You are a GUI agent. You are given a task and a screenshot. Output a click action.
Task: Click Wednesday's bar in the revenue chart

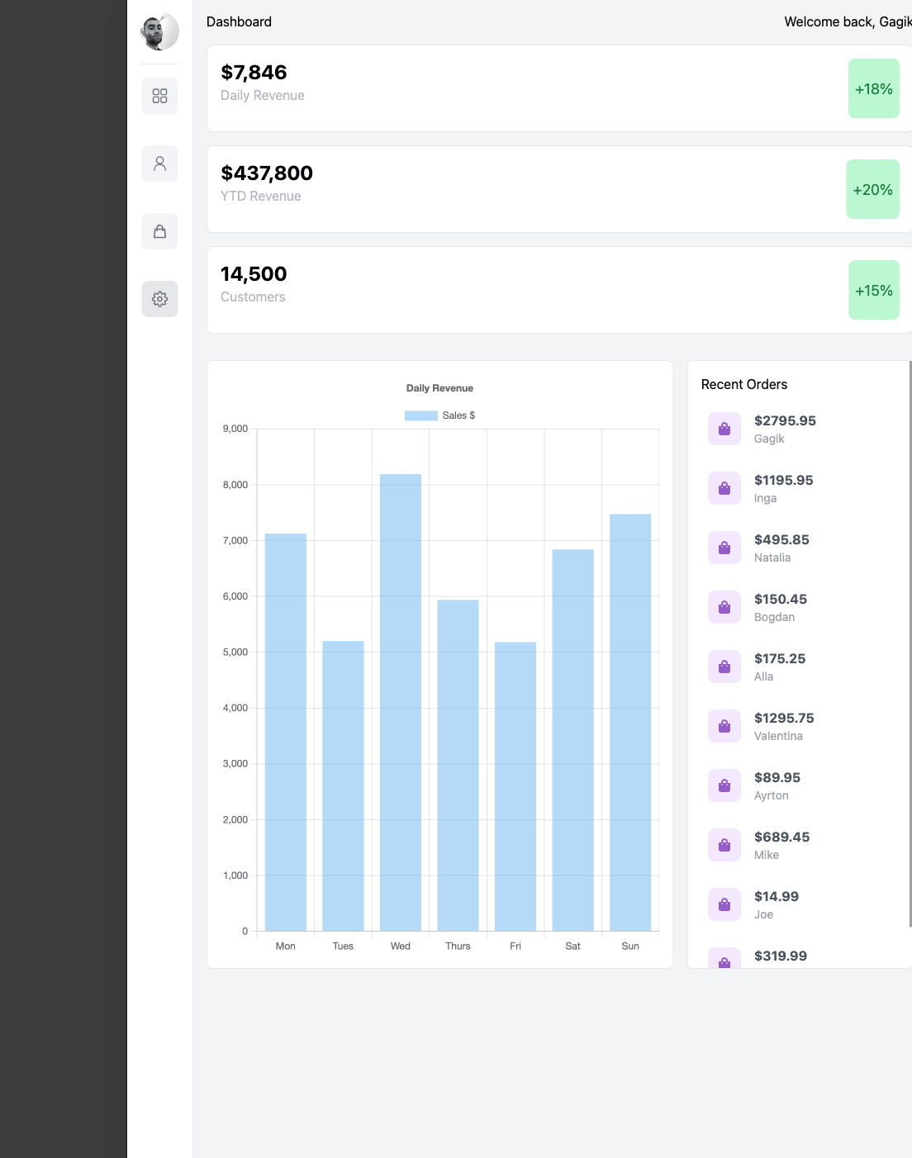coord(400,702)
